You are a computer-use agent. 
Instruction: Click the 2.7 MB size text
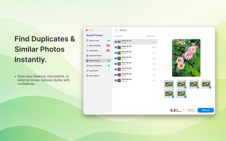tap(124, 43)
